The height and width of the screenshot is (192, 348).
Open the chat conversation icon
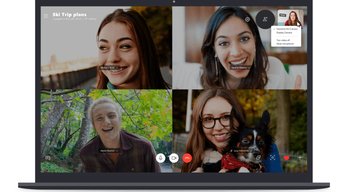[x=47, y=158]
